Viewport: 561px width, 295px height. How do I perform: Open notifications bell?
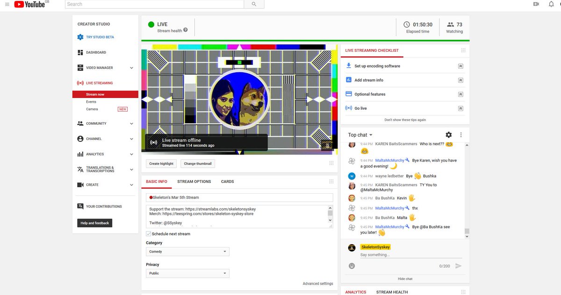[x=551, y=4]
